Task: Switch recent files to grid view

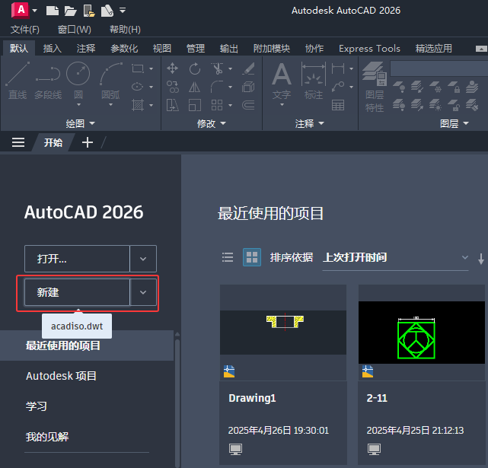Action: (252, 257)
